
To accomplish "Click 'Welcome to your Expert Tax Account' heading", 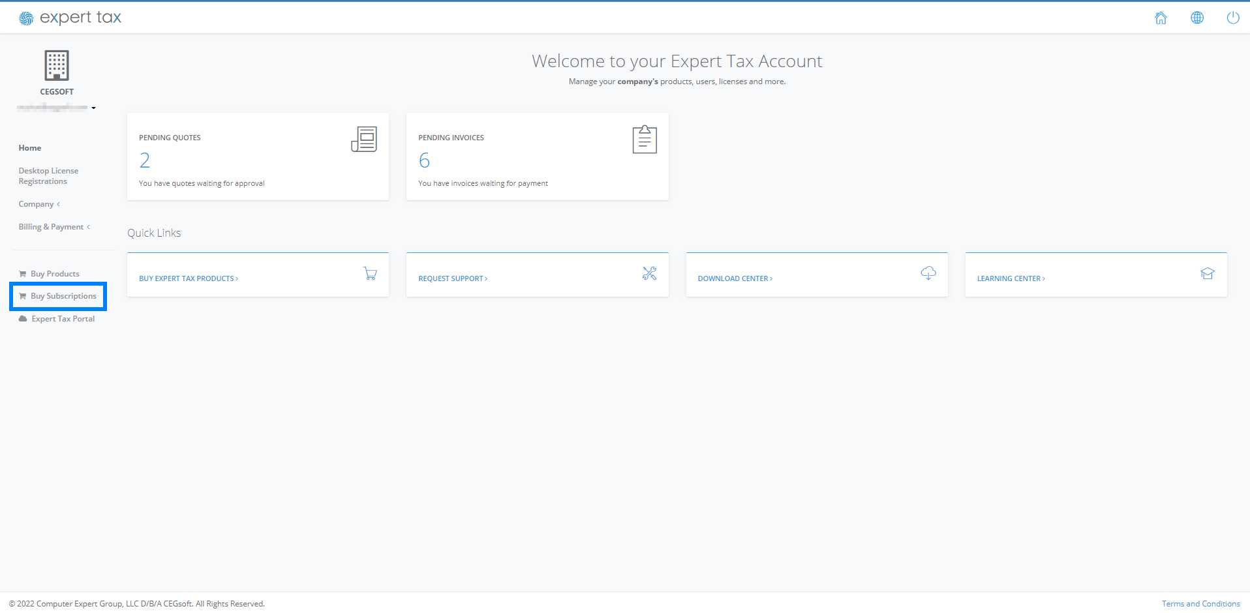I will 677,61.
